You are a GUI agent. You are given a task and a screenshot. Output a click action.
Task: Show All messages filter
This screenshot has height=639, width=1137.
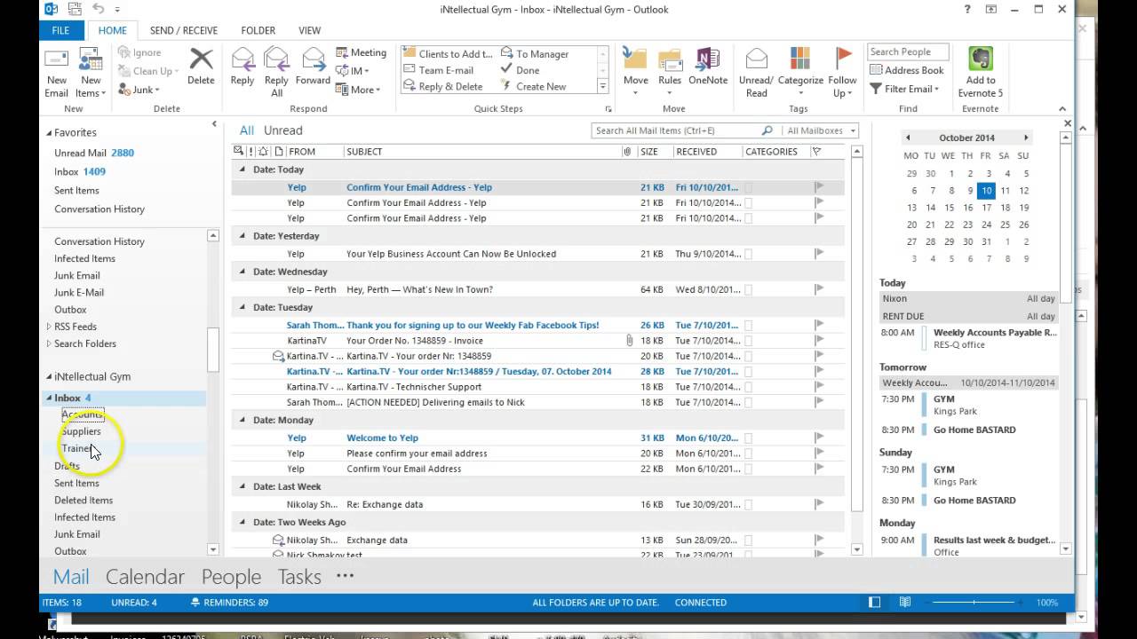pyautogui.click(x=246, y=130)
